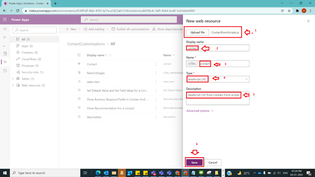Expand Advanced options
This screenshot has width=315, height=177.
[200, 111]
